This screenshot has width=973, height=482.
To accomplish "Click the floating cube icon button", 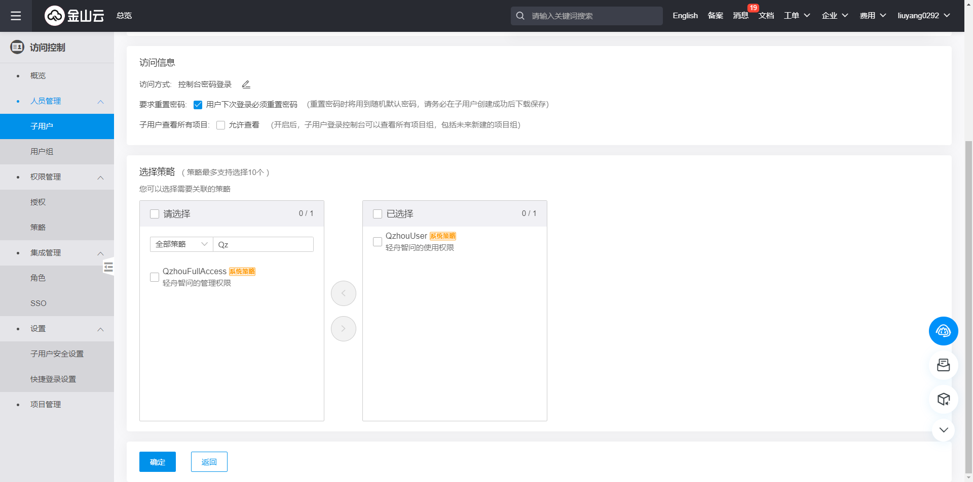I will click(943, 400).
